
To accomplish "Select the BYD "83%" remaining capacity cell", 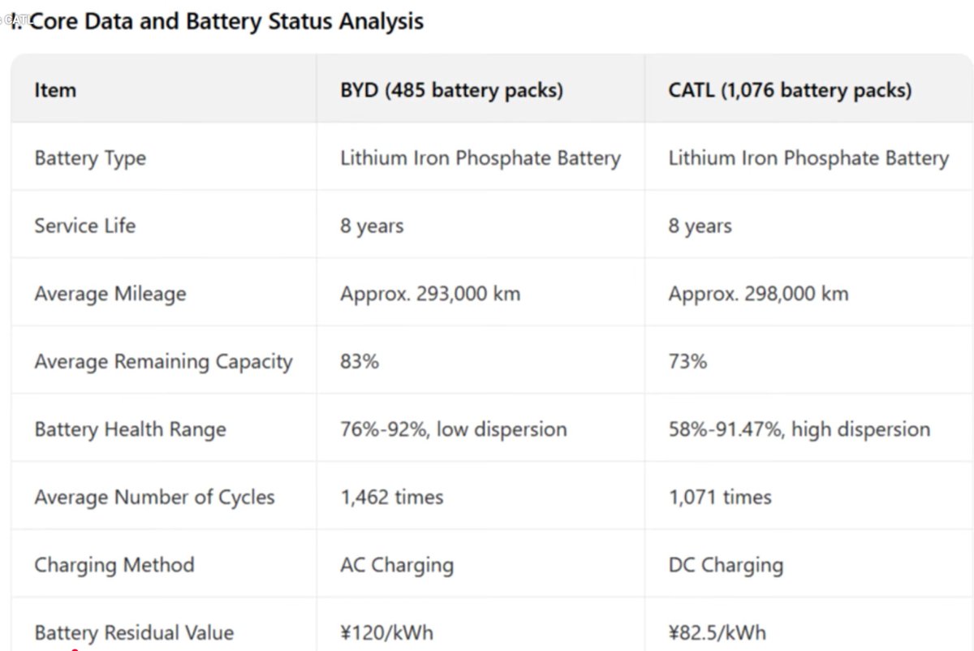I will pyautogui.click(x=360, y=362).
